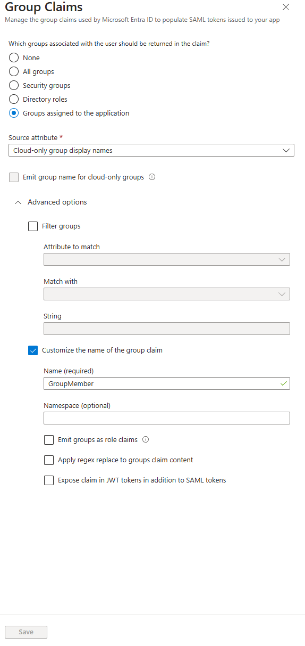Viewport: 305px width, 646px height.
Task: Enable Emit groups as role claims checkbox
Action: pyautogui.click(x=49, y=440)
